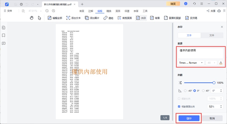Close the 新北市物價指數 PDF tab
The width and height of the screenshot is (227, 124).
[x=74, y=4]
